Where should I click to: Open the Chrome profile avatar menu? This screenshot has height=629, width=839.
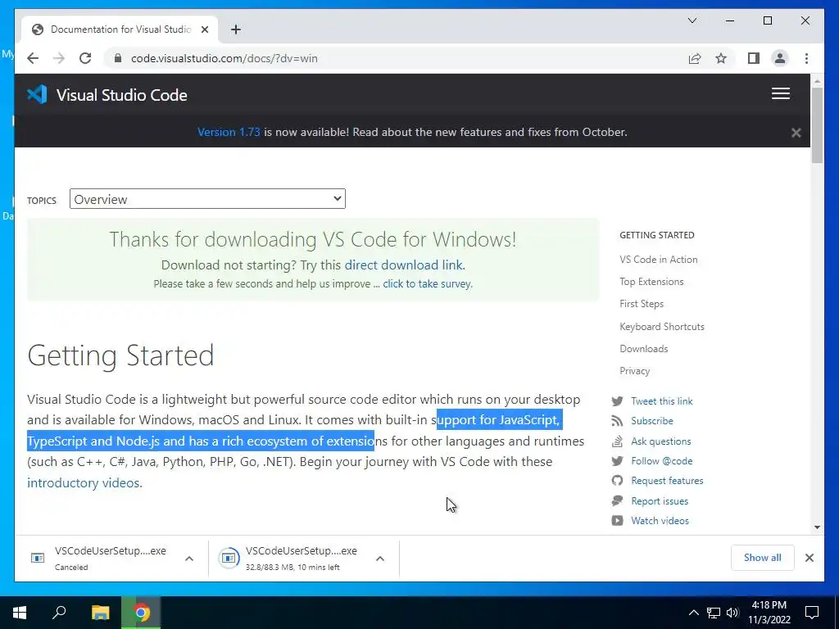point(780,58)
